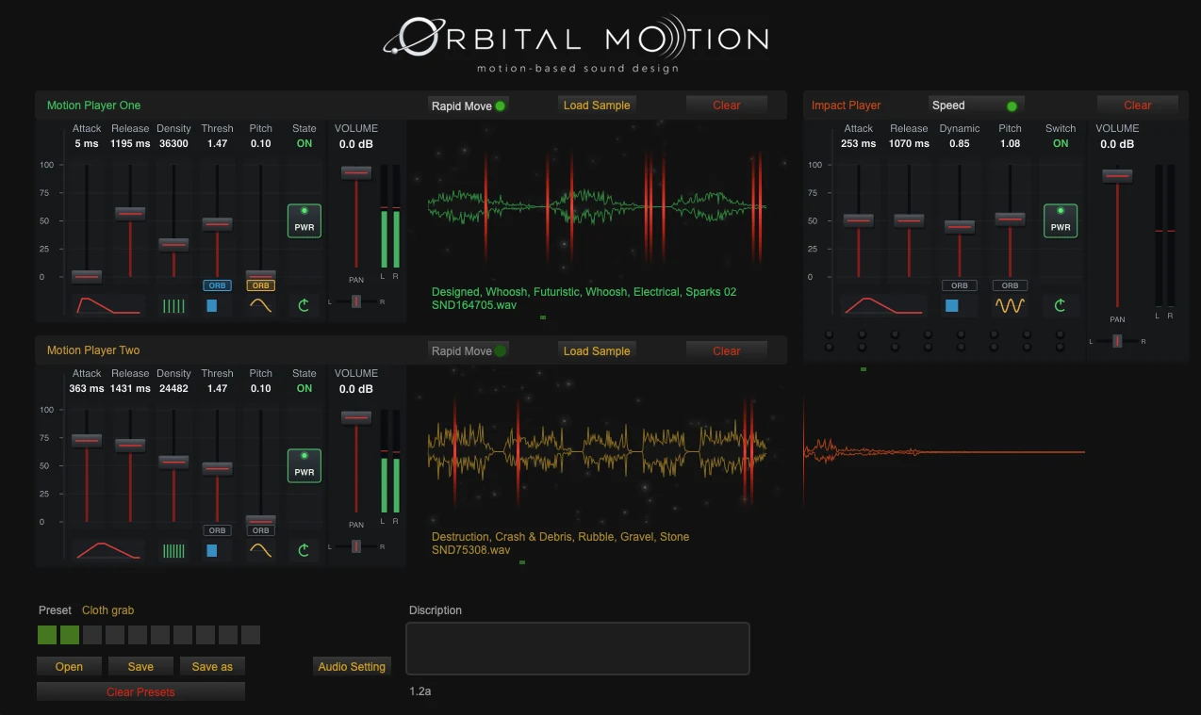Load a sample into Motion Player Two
The width and height of the screenshot is (1201, 715).
click(x=597, y=350)
